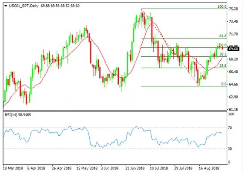This screenshot has width=245, height=176.
Task: Click the 62.90 price axis label
Action: click(x=233, y=97)
